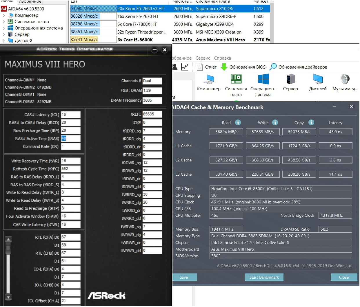Image resolution: width=360 pixels, height=307 pixels.
Task: Open the large Системная плата icon
Action: pyautogui.click(x=236, y=79)
